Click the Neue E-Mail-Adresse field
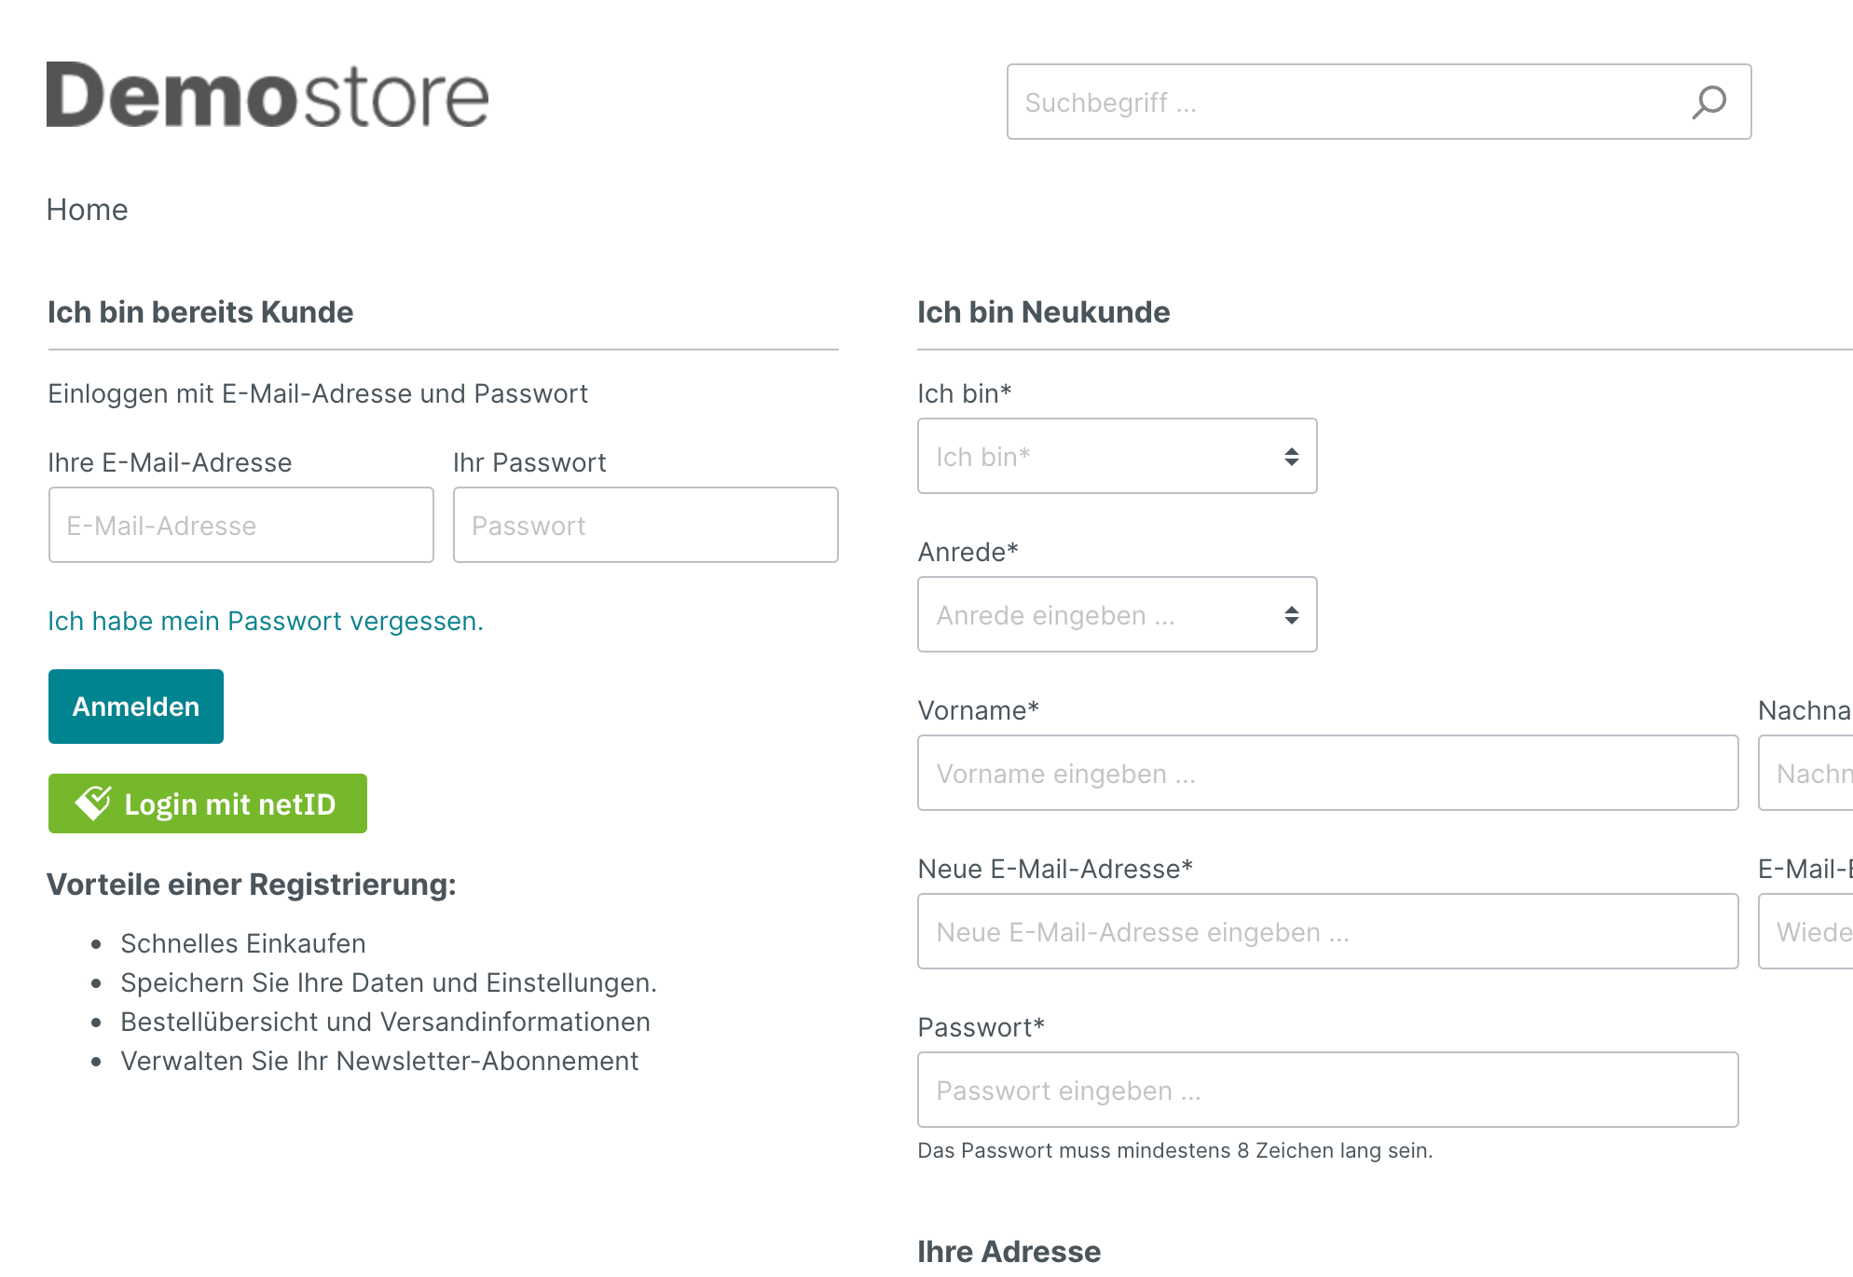This screenshot has height=1277, width=1853. 1327,931
